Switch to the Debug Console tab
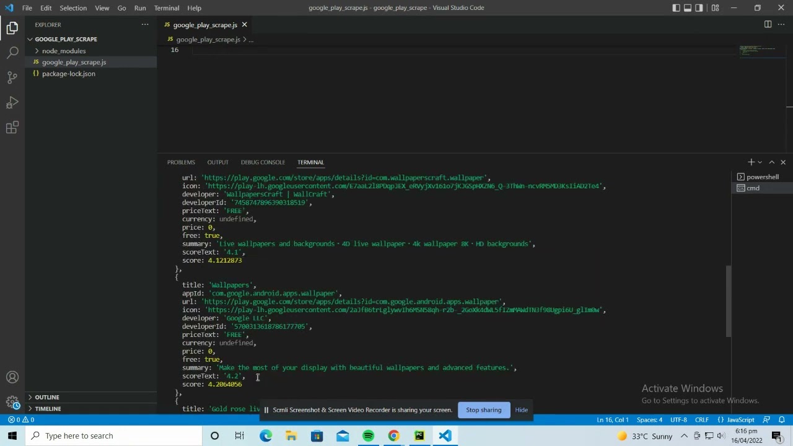Screen dimensions: 793x446 263,162
